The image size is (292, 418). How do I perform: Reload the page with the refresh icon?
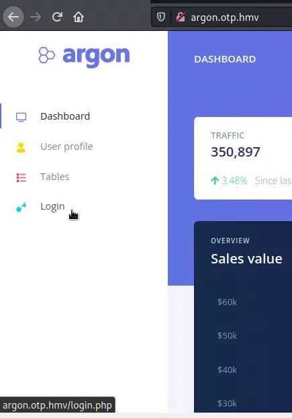[x=57, y=17]
